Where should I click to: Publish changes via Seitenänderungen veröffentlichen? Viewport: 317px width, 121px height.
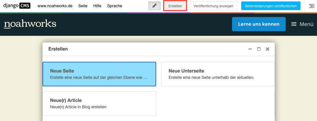(x=270, y=6)
